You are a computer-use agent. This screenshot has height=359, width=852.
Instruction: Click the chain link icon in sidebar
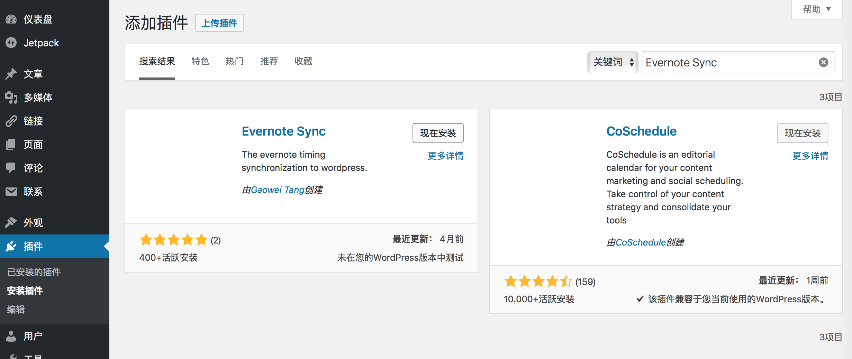[11, 121]
